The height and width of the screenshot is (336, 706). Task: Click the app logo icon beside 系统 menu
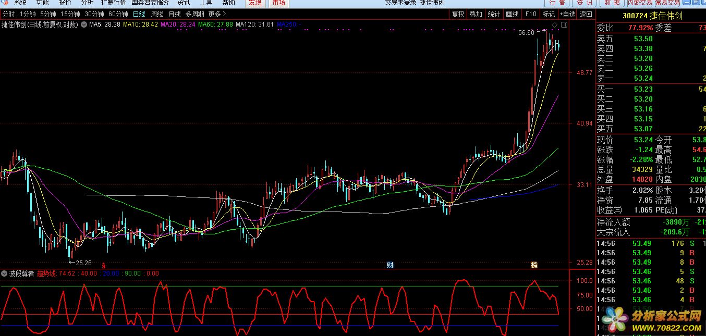pyautogui.click(x=5, y=3)
